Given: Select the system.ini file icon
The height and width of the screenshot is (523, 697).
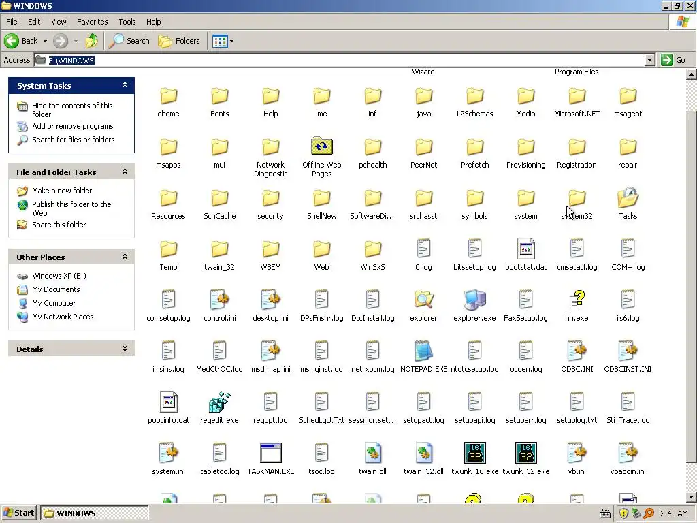Looking at the screenshot, I should point(169,453).
